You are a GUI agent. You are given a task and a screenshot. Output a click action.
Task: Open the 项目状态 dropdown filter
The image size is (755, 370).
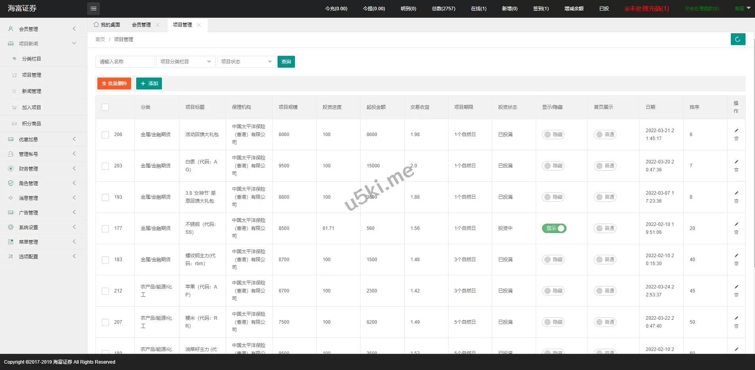pos(246,62)
